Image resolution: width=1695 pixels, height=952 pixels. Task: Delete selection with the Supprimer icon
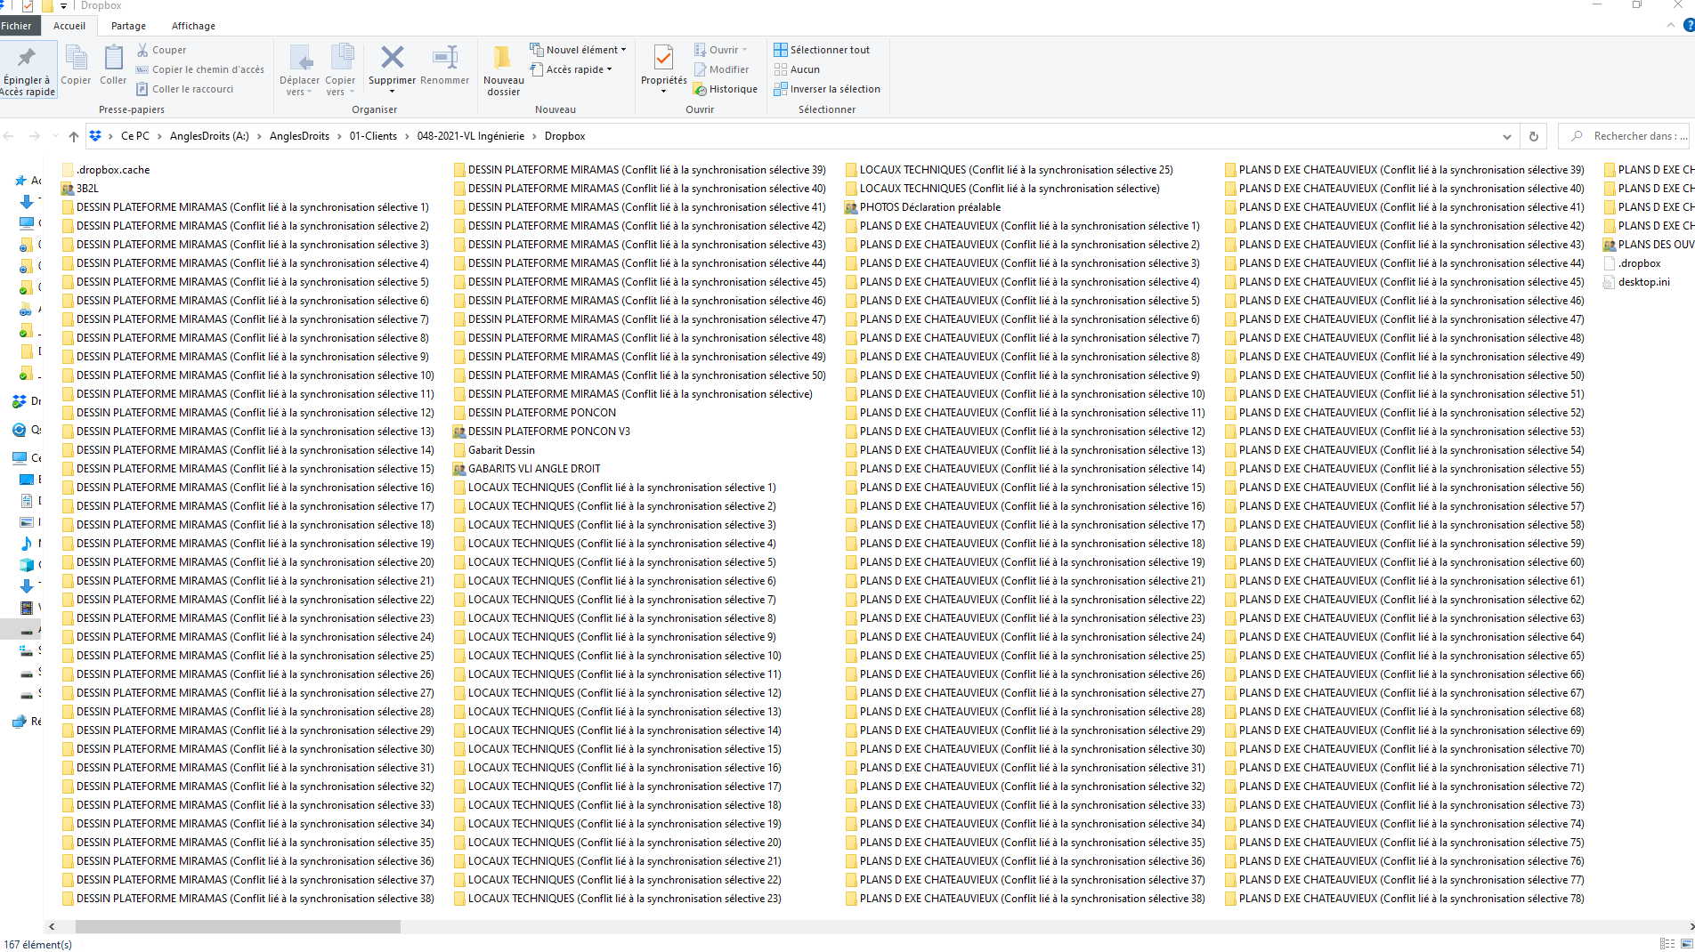click(x=391, y=62)
